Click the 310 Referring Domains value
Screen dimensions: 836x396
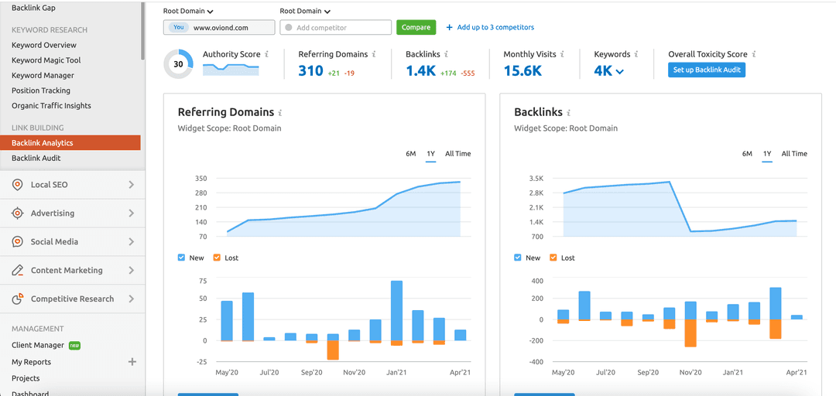(311, 71)
